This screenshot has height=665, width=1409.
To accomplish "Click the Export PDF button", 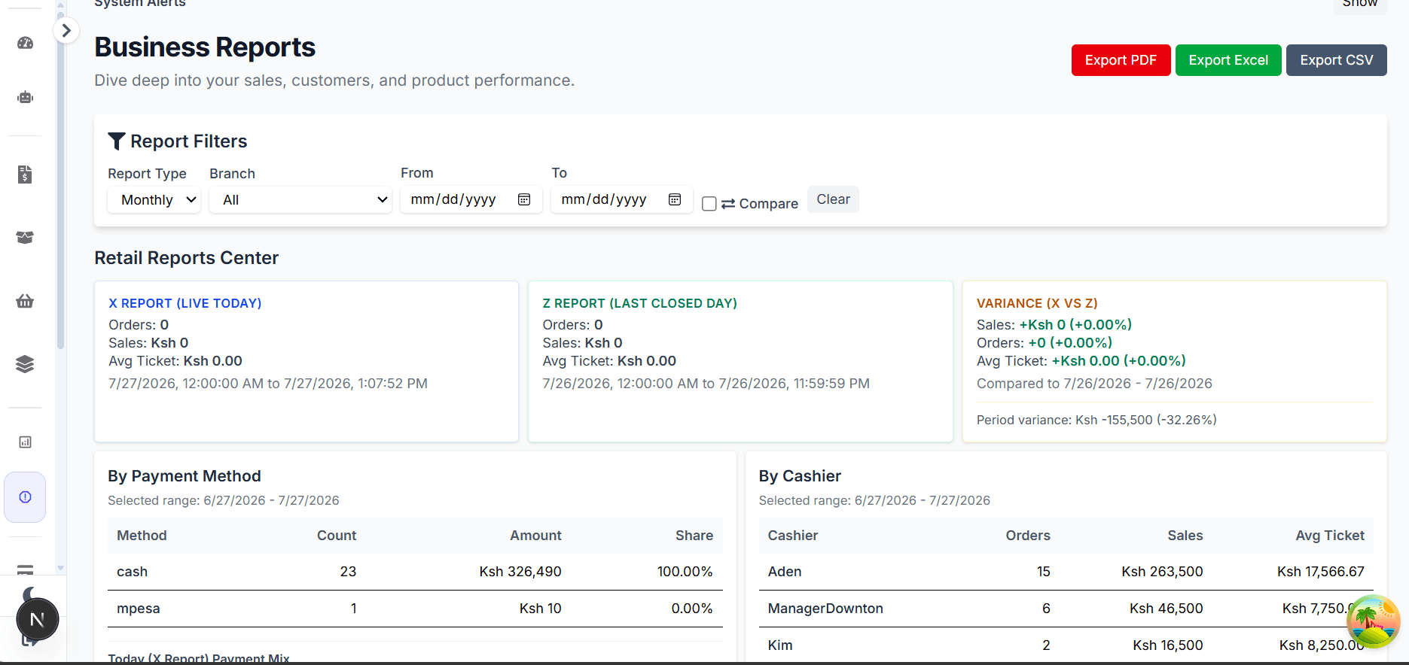I will tap(1121, 60).
